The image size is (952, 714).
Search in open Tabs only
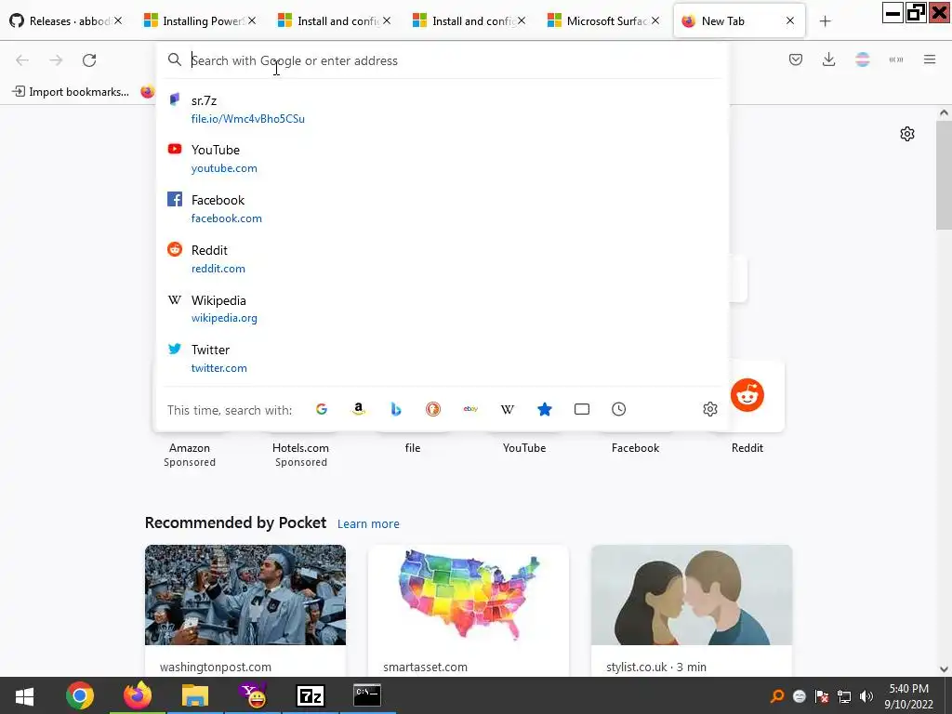click(582, 409)
